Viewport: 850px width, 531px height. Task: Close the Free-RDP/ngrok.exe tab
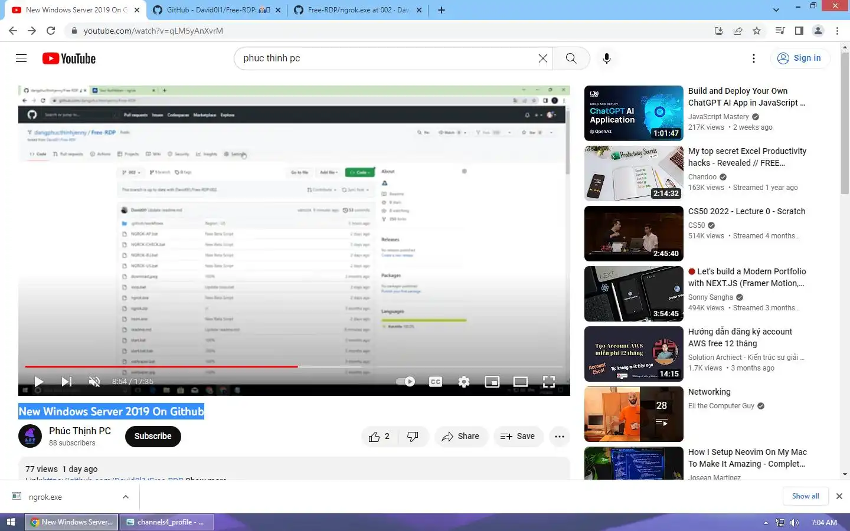pos(420,10)
